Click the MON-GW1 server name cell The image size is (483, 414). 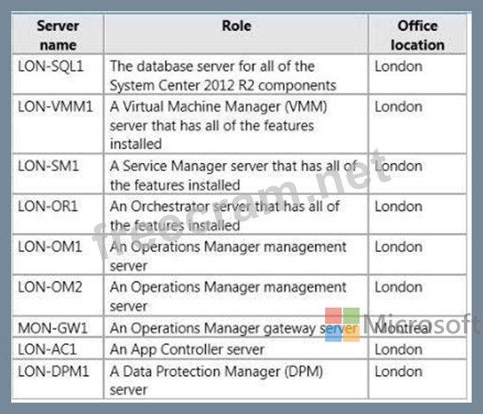click(x=58, y=327)
